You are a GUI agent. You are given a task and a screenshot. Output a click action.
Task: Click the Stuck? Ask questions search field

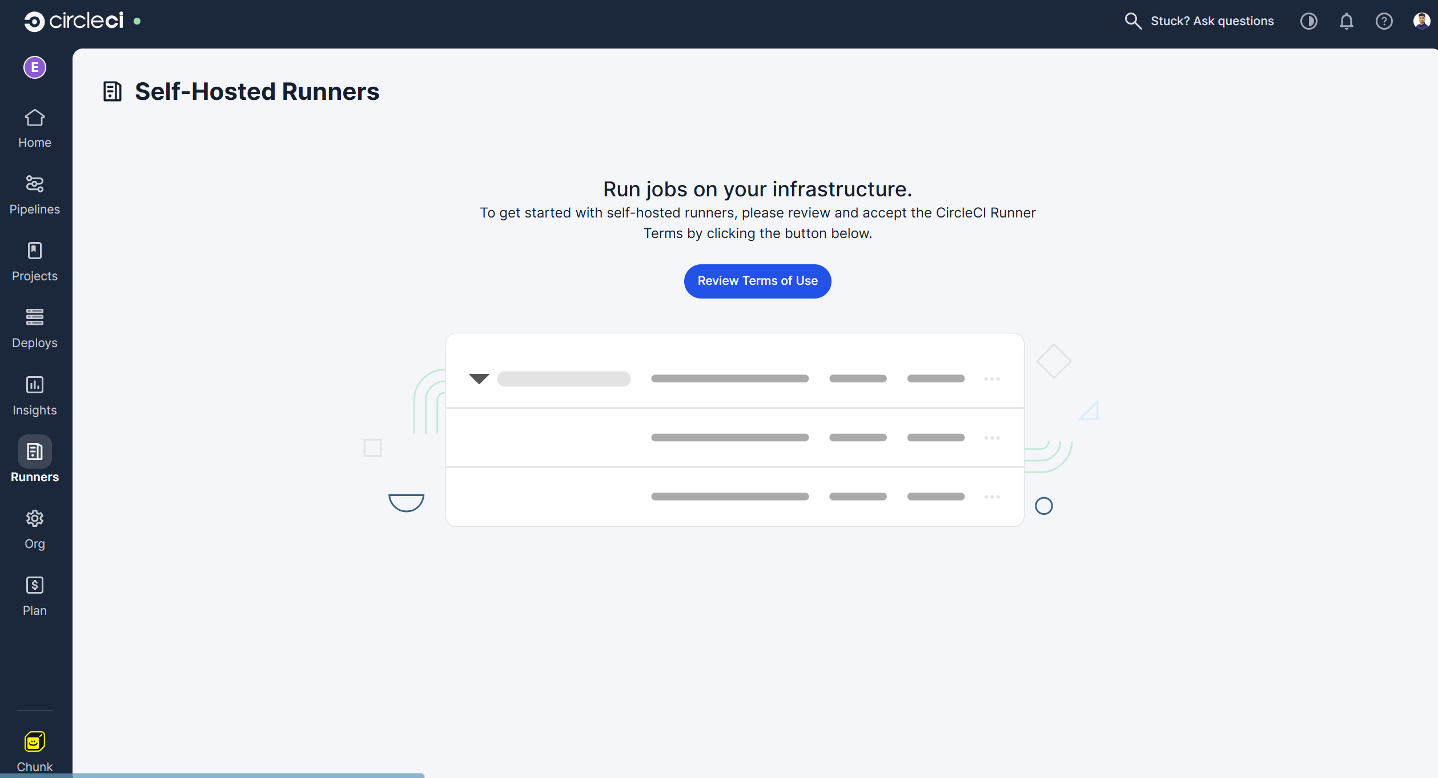click(1199, 21)
